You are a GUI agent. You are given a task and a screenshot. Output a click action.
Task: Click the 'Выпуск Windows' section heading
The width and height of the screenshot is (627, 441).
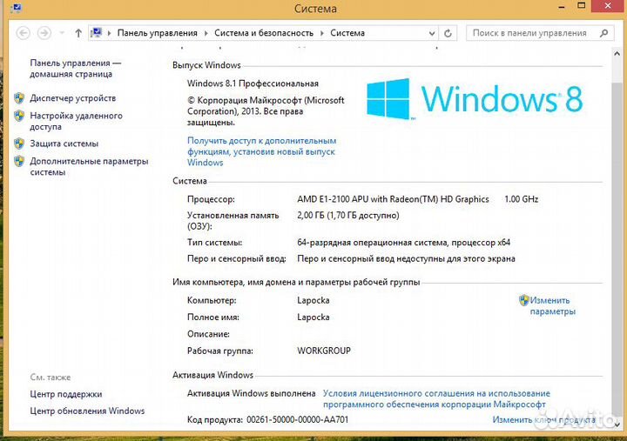(206, 65)
